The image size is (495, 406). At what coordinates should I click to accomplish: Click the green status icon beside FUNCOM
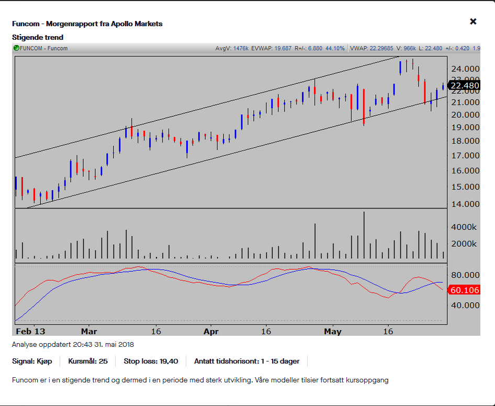coord(16,48)
